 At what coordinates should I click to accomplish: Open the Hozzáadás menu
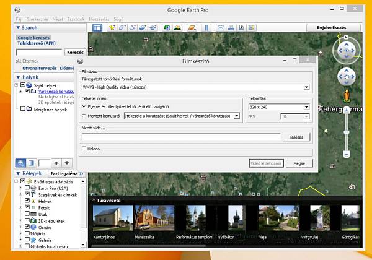[99, 19]
